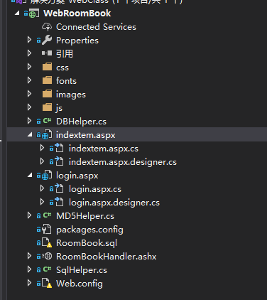Select the MD5Helper.cs file
This screenshot has height=300, width=267.
coord(85,216)
